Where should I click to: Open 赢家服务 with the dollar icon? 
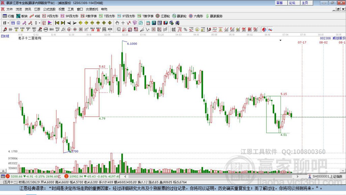point(214,16)
